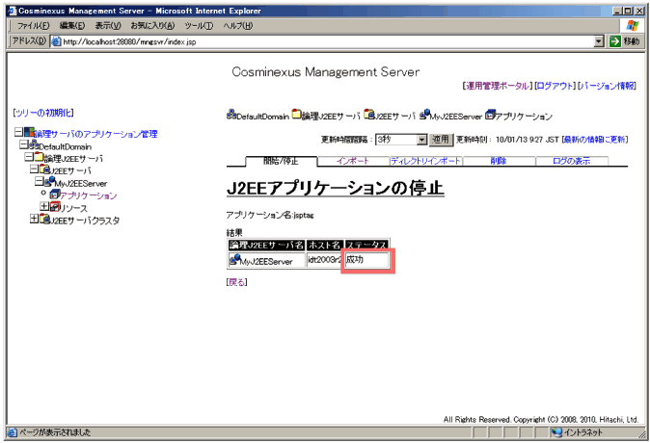Click the DefaultDomain breadcrumb text
650x443 pixels.
tap(263, 117)
